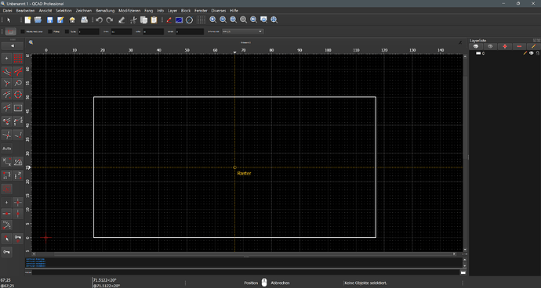Click the Lock Relative Zero key icon

18,238
